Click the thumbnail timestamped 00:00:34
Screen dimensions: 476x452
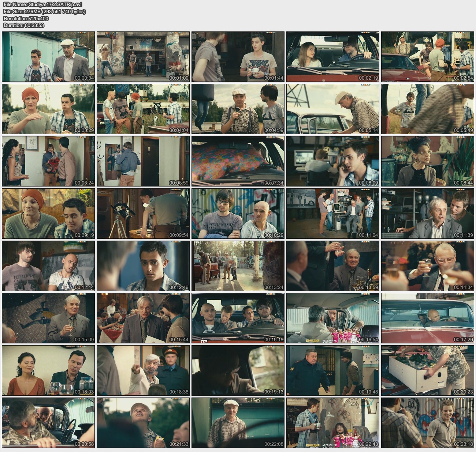tap(48, 57)
